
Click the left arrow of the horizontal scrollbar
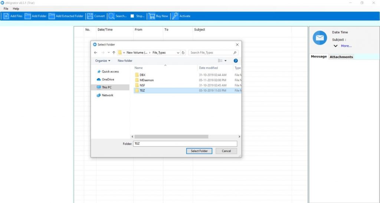coord(132,137)
